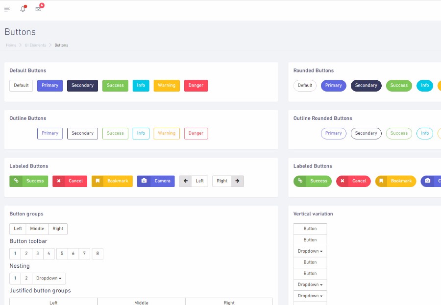Open the mail envelope icon with badge
The height and width of the screenshot is (305, 441).
[39, 9]
